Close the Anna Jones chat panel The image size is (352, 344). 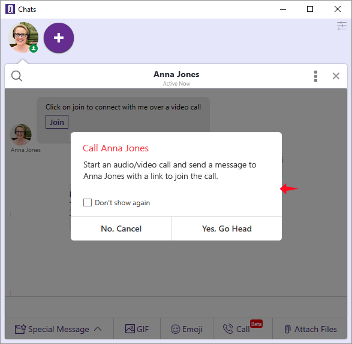(336, 76)
